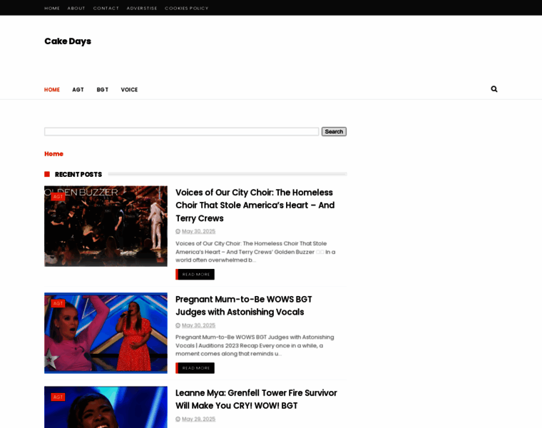
Task: Click the excerpt beginning 'Voices of Our City Choir: The Homeless'
Action: tap(255, 252)
